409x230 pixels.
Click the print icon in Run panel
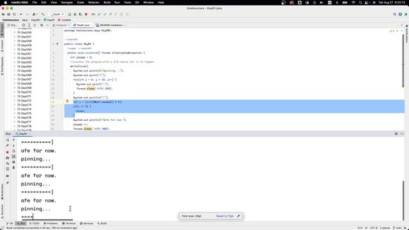coord(13,162)
